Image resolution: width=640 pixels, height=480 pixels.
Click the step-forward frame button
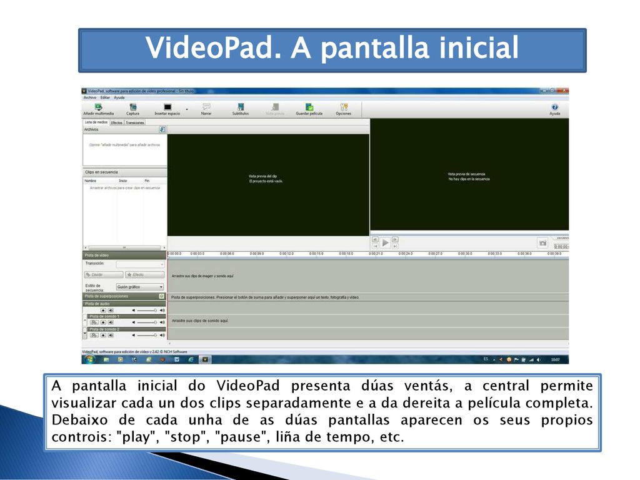[395, 239]
